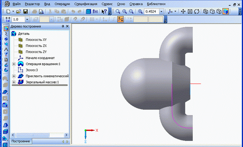Switch to wireframe display cube
The image size is (243, 147).
click(x=205, y=11)
